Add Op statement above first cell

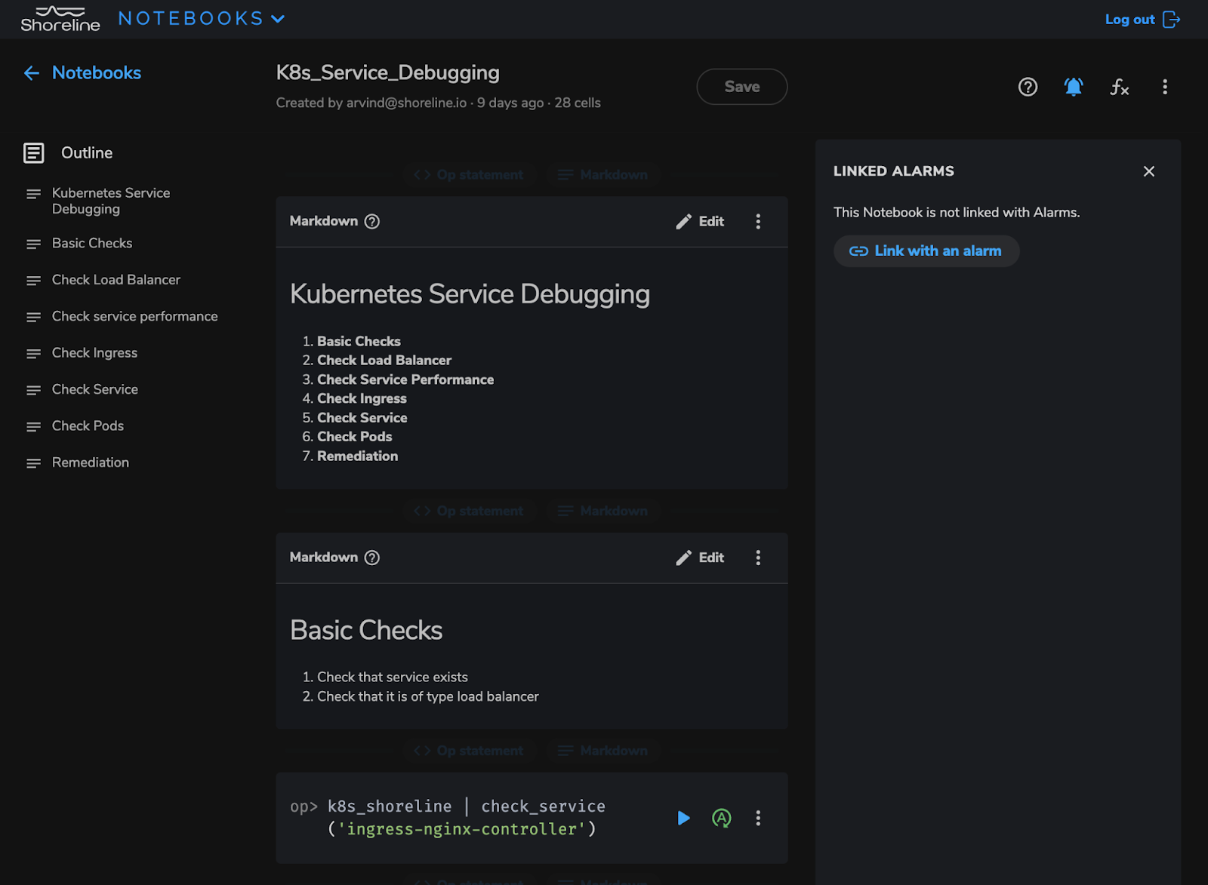point(468,175)
